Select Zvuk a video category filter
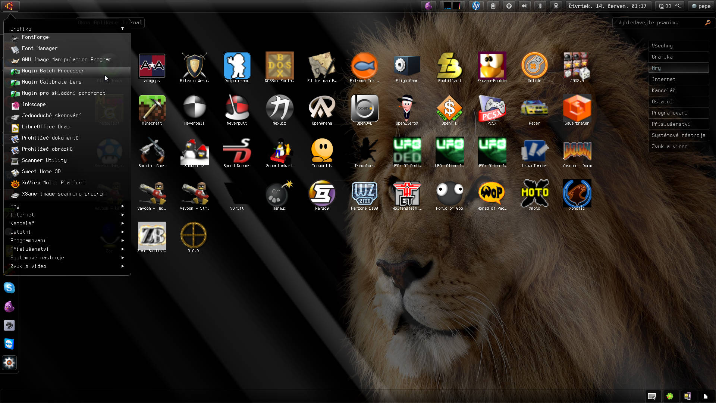The image size is (716, 403). tap(678, 147)
